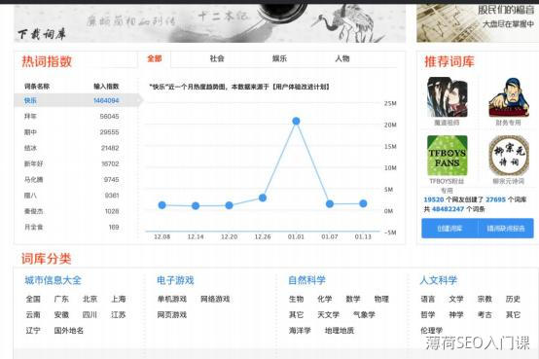Open the 网络游戏 category link
The height and width of the screenshot is (359, 539).
tap(215, 300)
